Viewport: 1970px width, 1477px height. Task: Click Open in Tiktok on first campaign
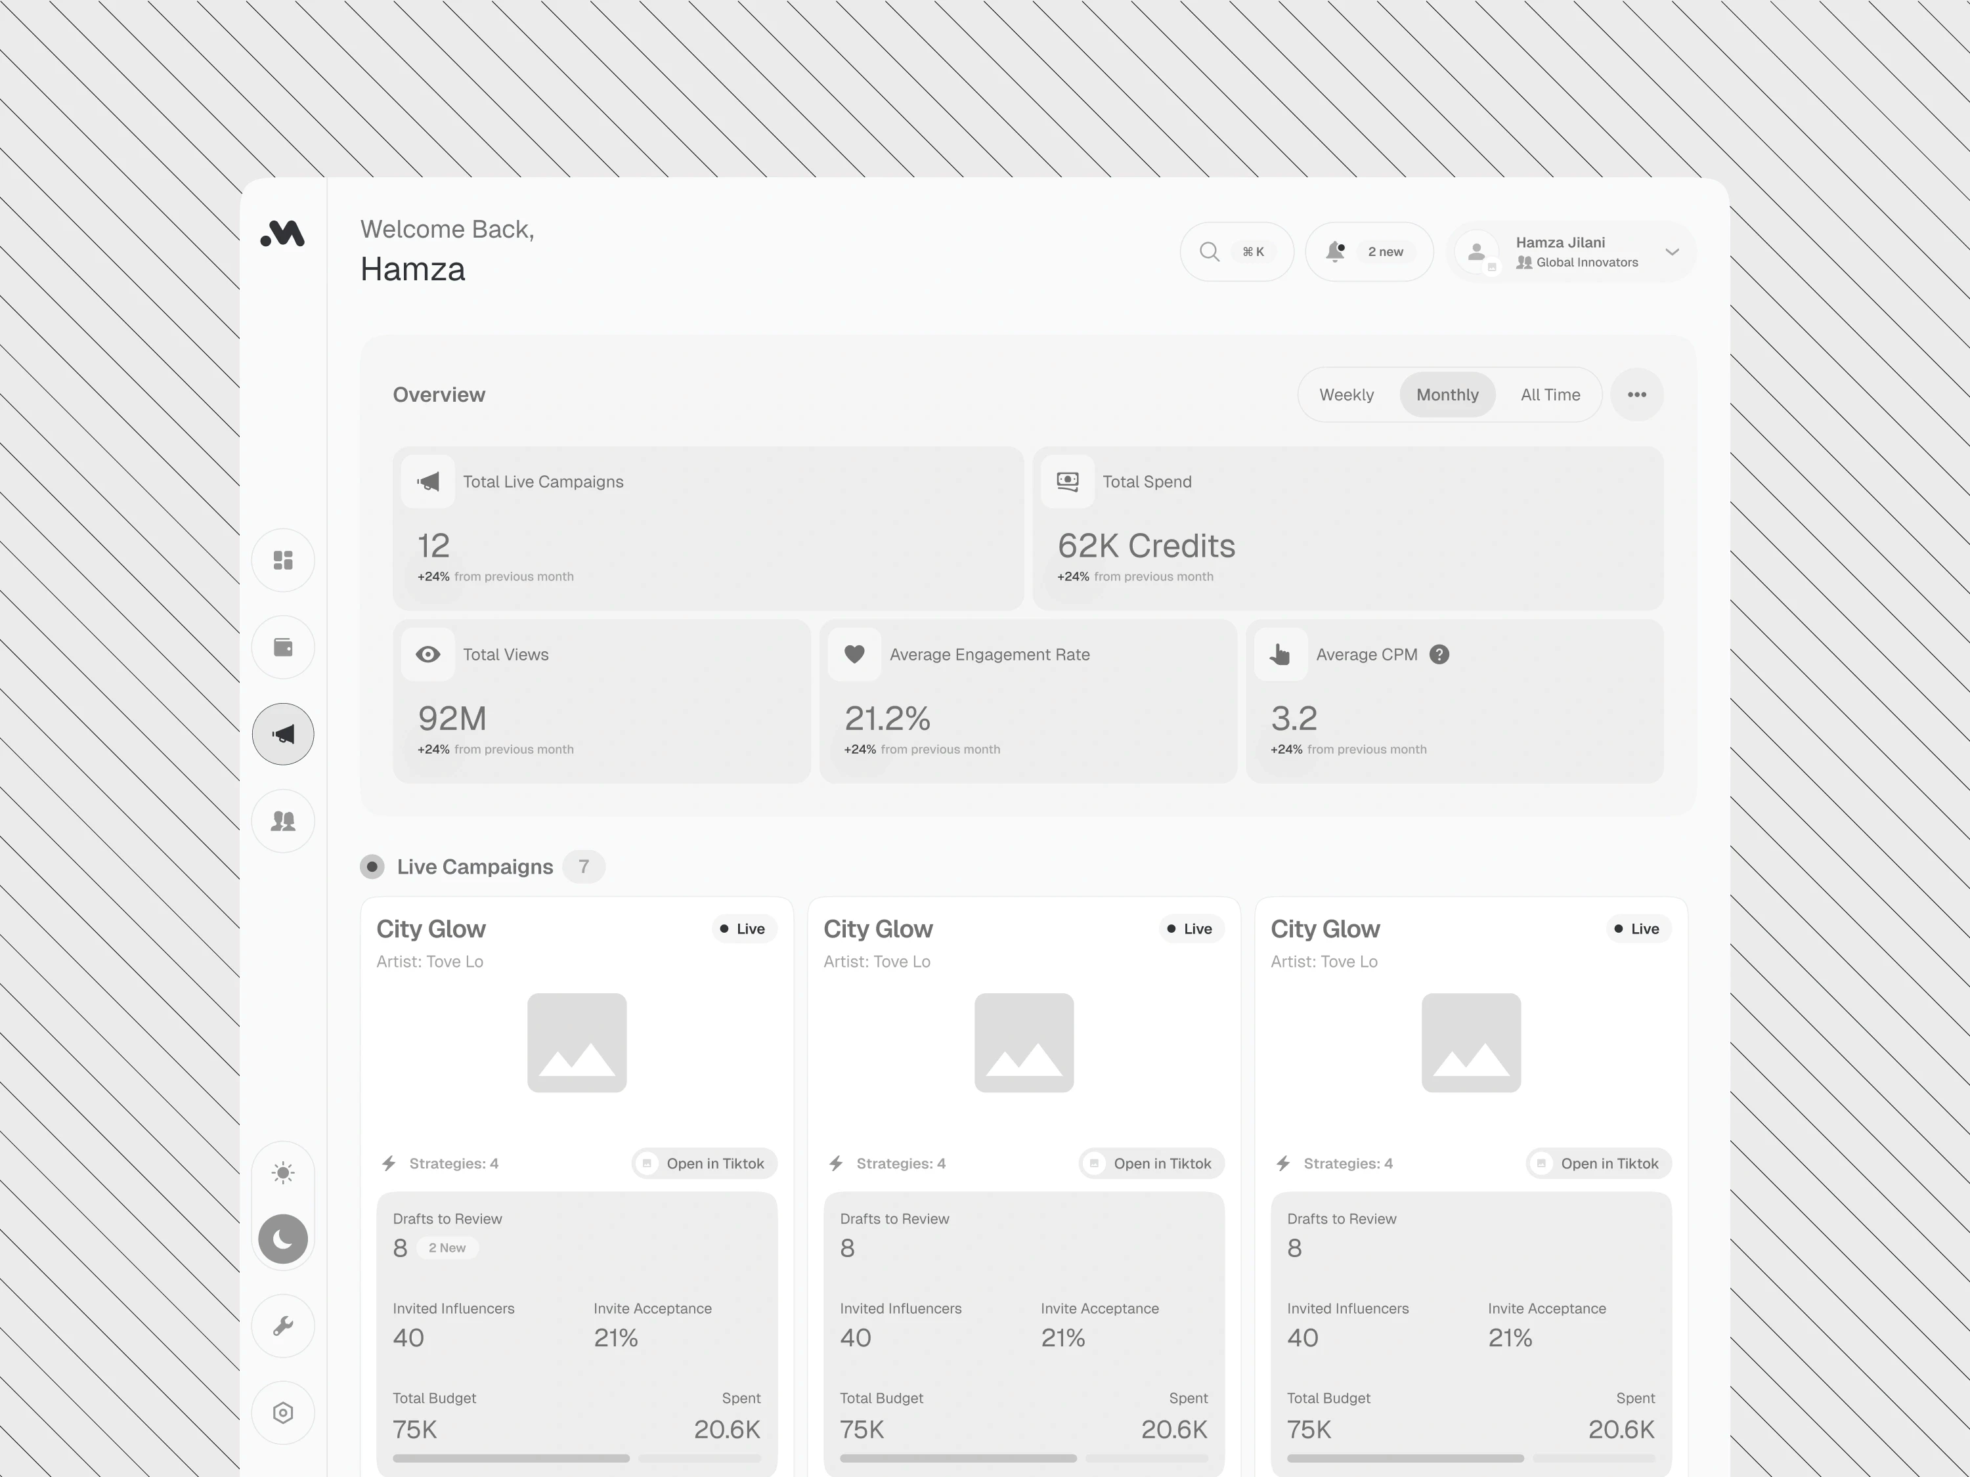pos(705,1164)
